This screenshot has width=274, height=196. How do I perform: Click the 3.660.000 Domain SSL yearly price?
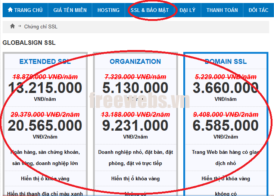pyautogui.click(x=225, y=88)
